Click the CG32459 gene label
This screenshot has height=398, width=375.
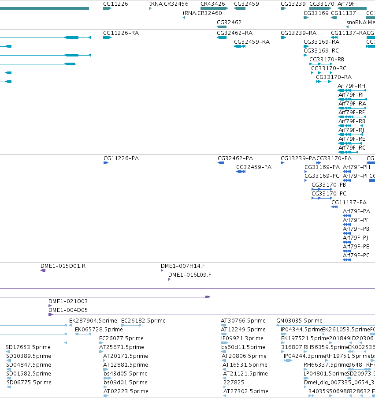(x=246, y=4)
